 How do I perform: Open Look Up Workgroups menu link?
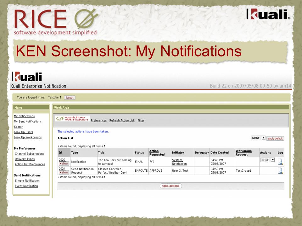(28, 137)
